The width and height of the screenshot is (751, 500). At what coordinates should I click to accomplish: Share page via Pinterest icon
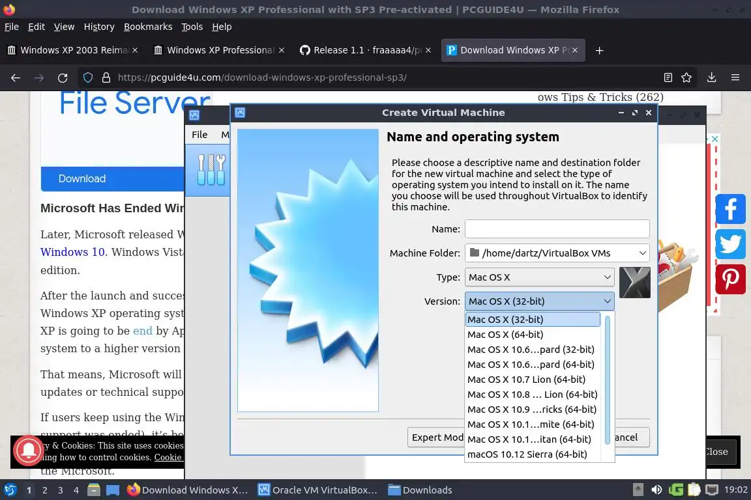730,279
